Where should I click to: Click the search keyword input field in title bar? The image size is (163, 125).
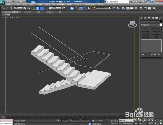(118, 2)
